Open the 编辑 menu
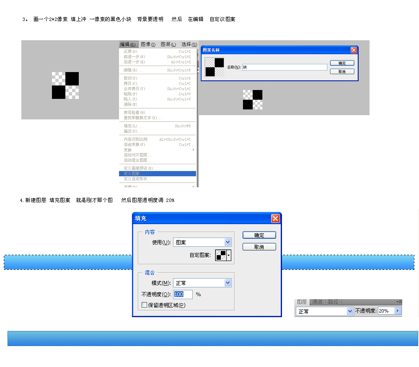This screenshot has width=419, height=367. click(x=128, y=44)
